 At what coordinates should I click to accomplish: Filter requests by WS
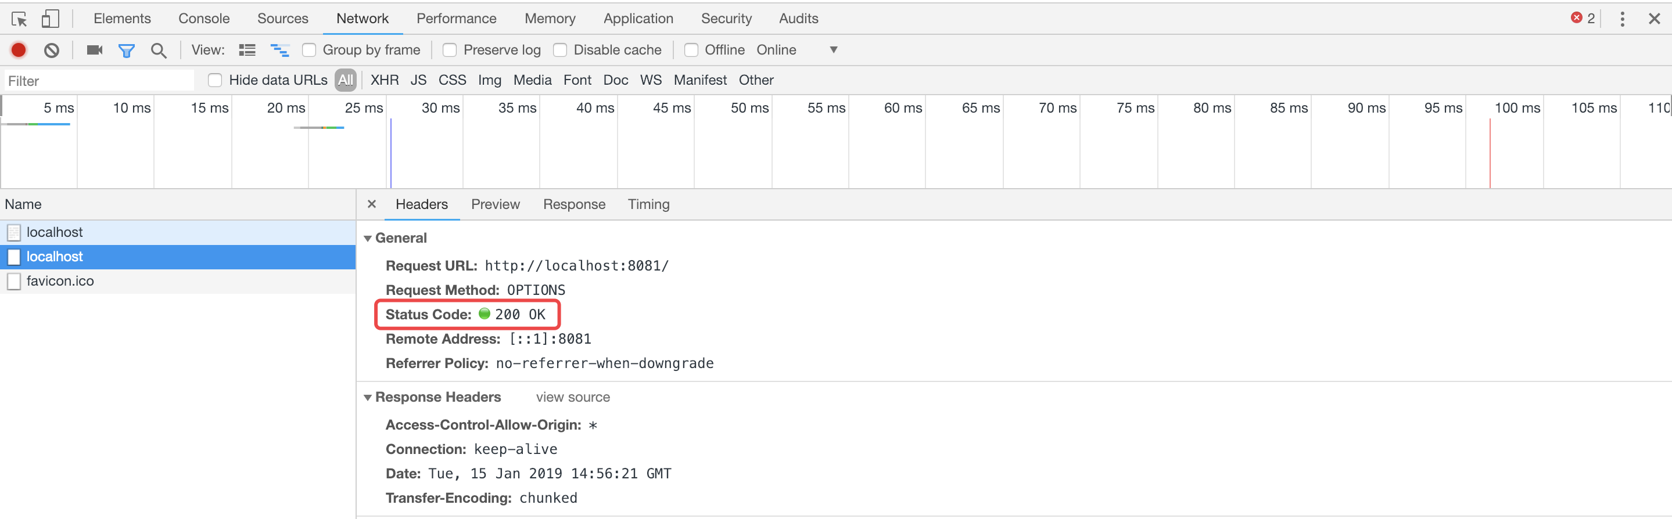point(650,80)
